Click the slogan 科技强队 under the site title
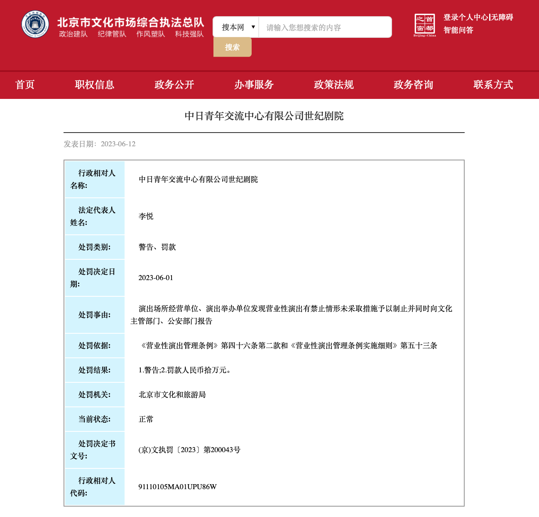539x517 pixels. click(189, 34)
